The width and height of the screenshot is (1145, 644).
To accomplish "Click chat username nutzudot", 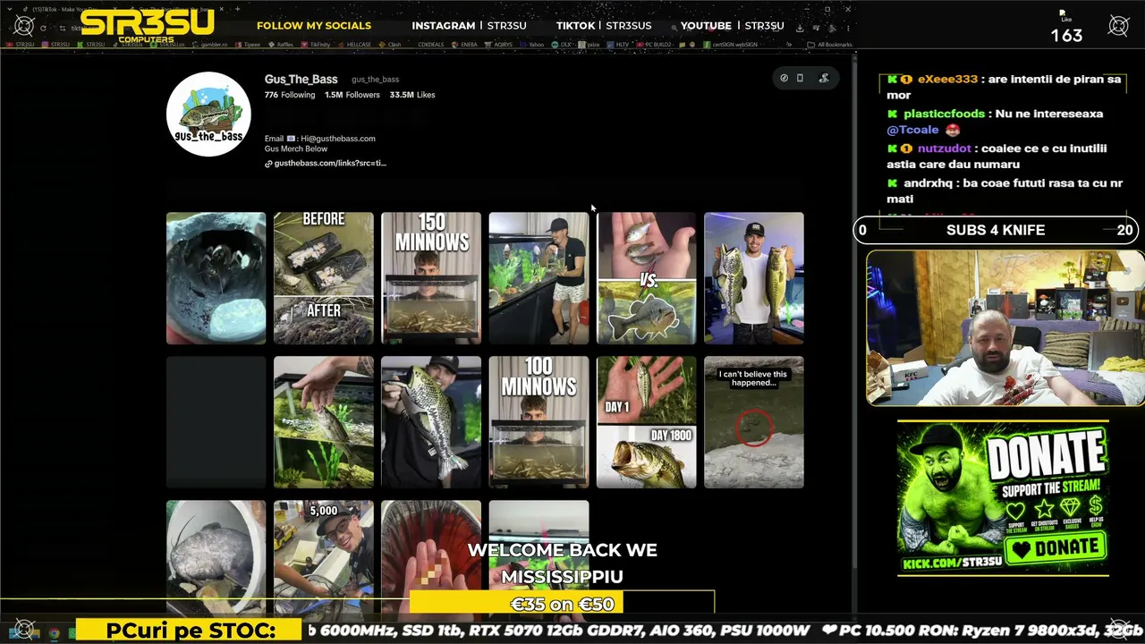I will 946,148.
